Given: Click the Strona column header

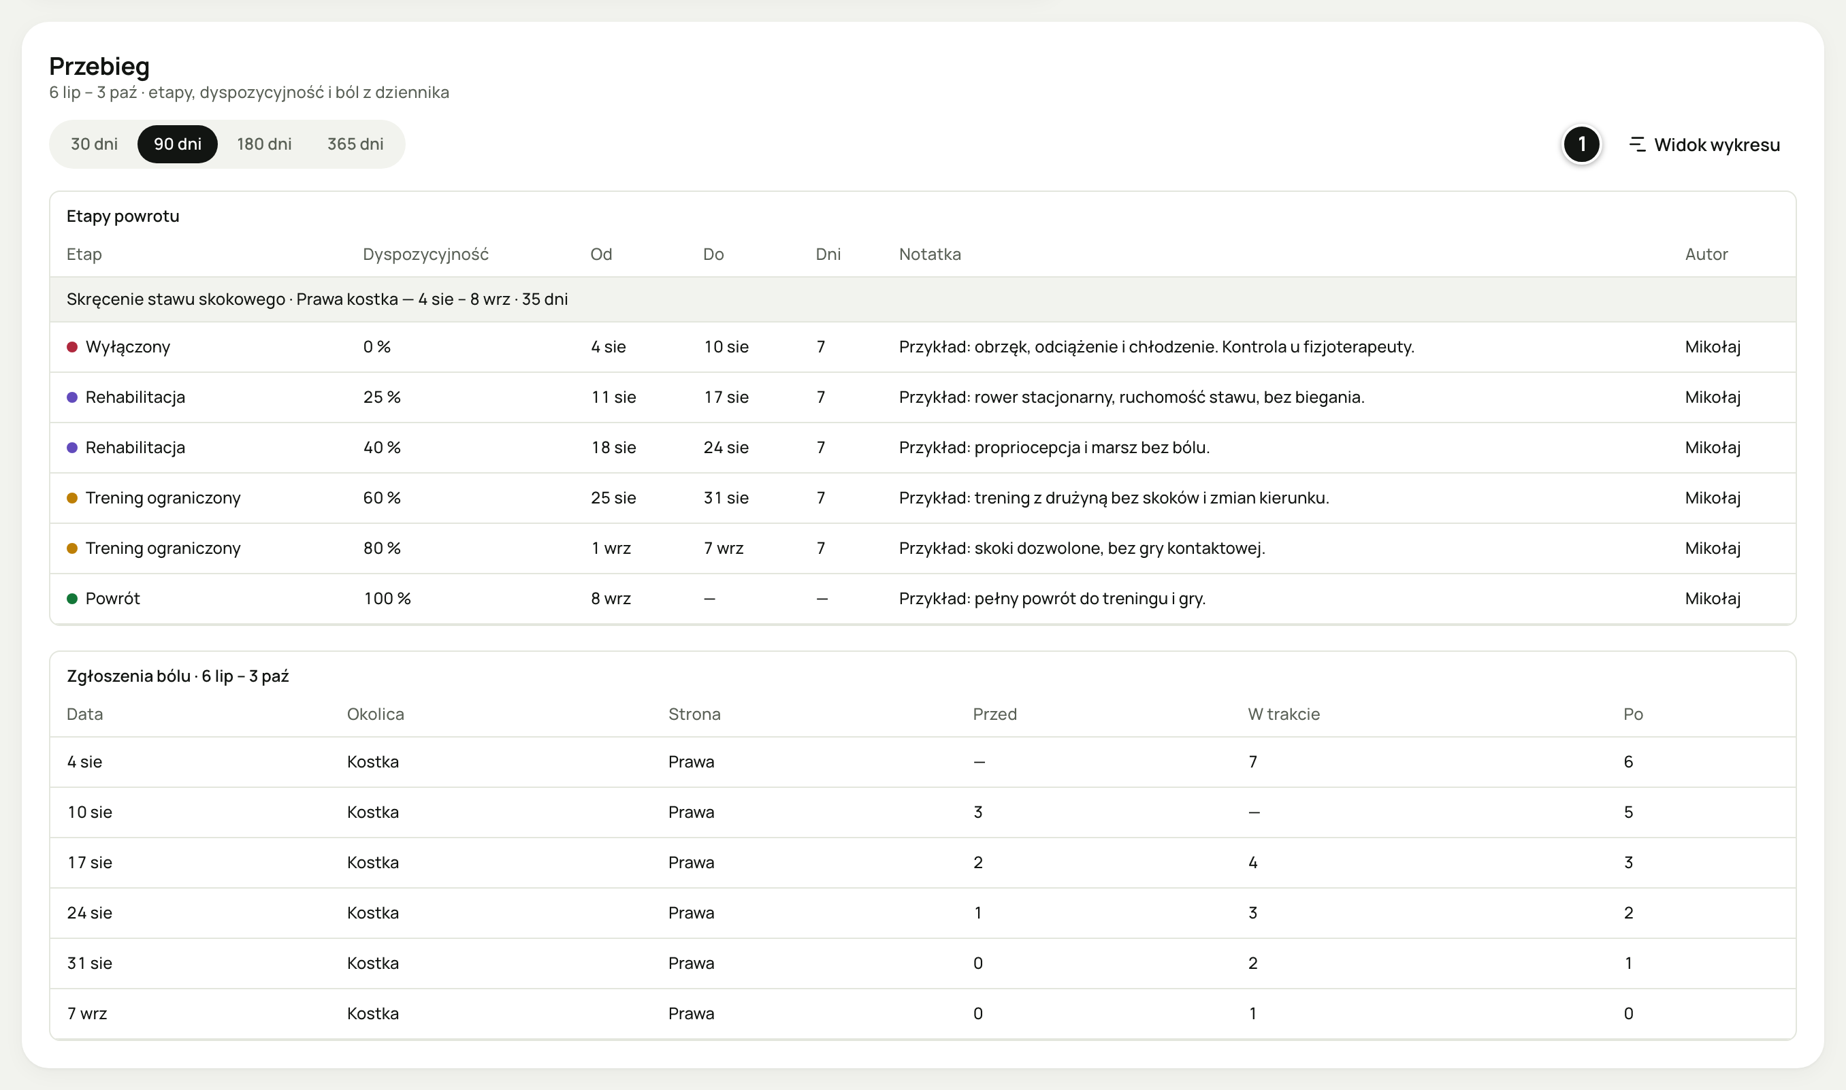Looking at the screenshot, I should click(x=694, y=714).
